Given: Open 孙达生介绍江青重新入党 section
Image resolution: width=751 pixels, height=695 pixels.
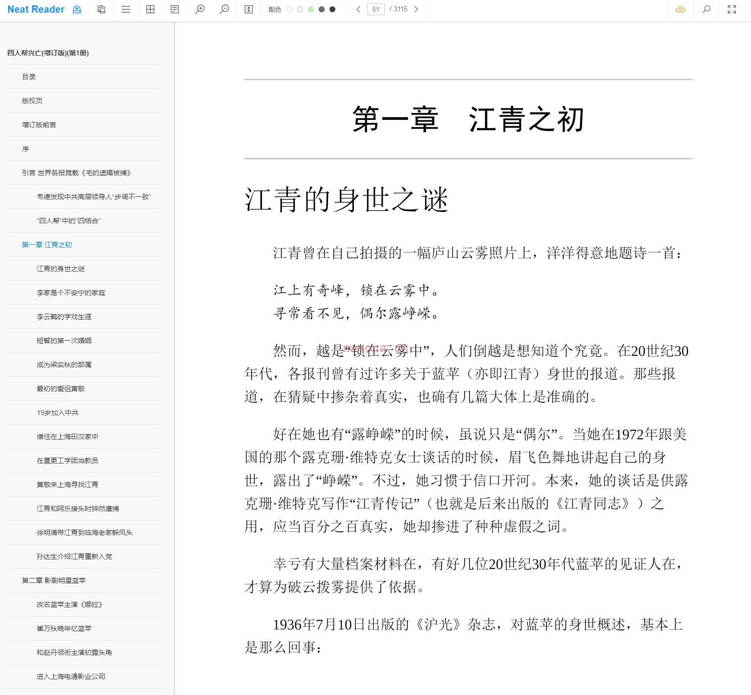Looking at the screenshot, I should (74, 556).
